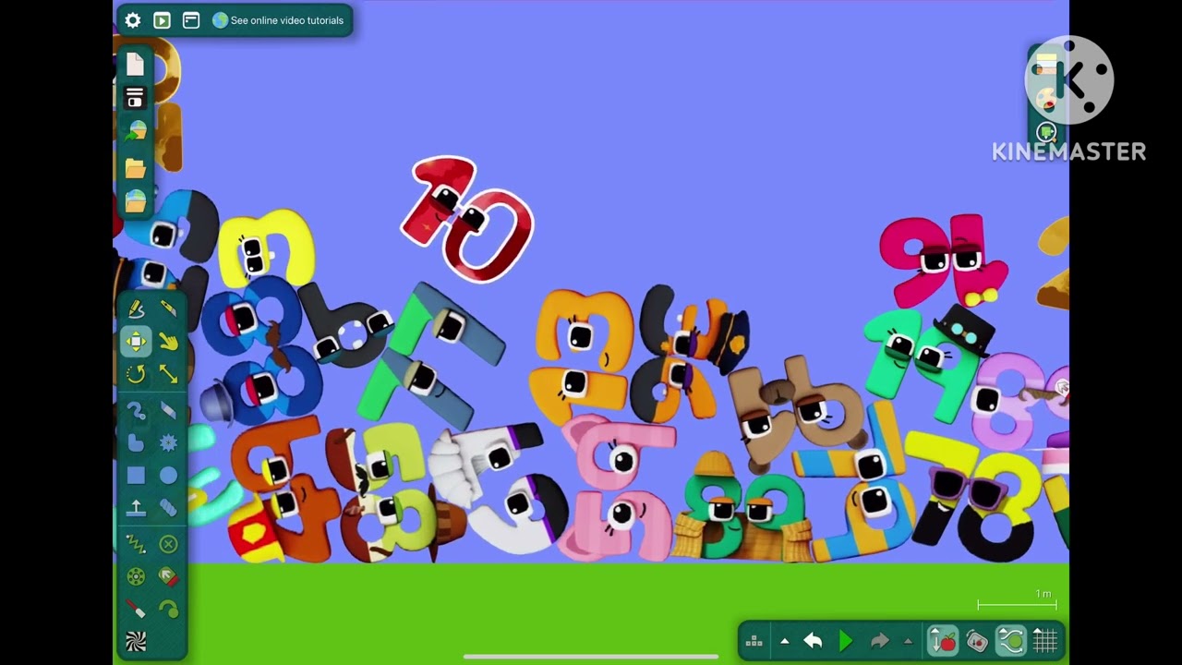Click See online video tutorials

coord(278,20)
